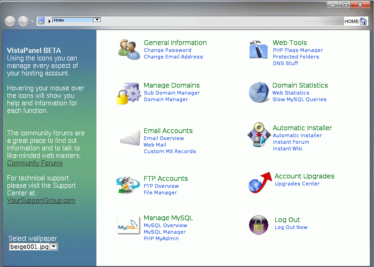This screenshot has height=267, width=374.
Task: Open Sub Domain Manager
Action: 172,93
